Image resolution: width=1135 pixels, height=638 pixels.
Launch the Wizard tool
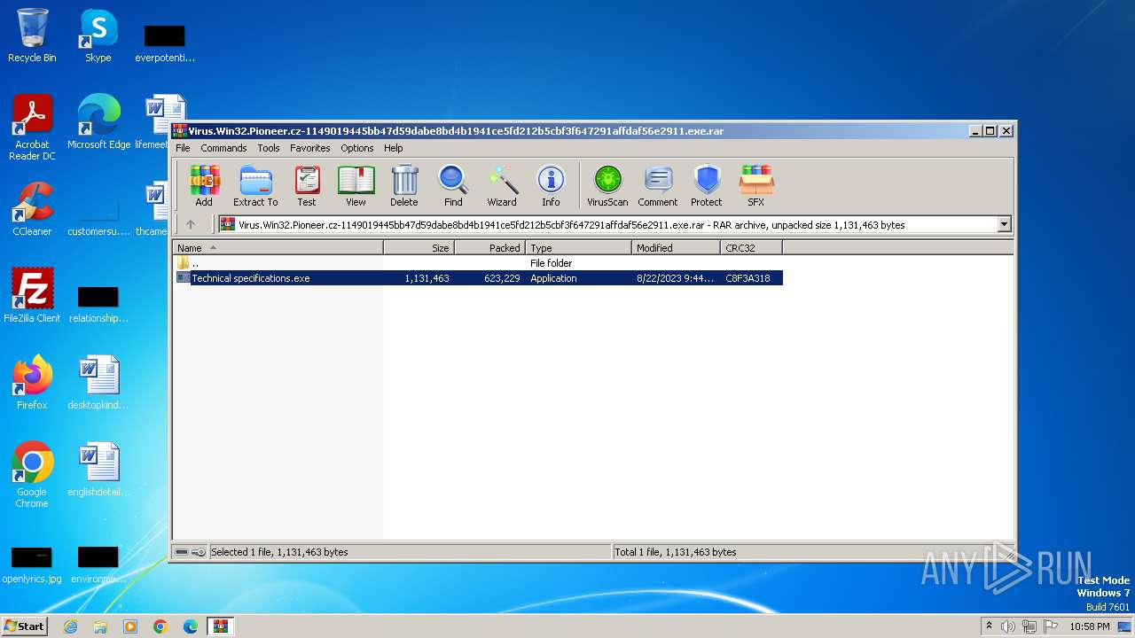coord(502,186)
